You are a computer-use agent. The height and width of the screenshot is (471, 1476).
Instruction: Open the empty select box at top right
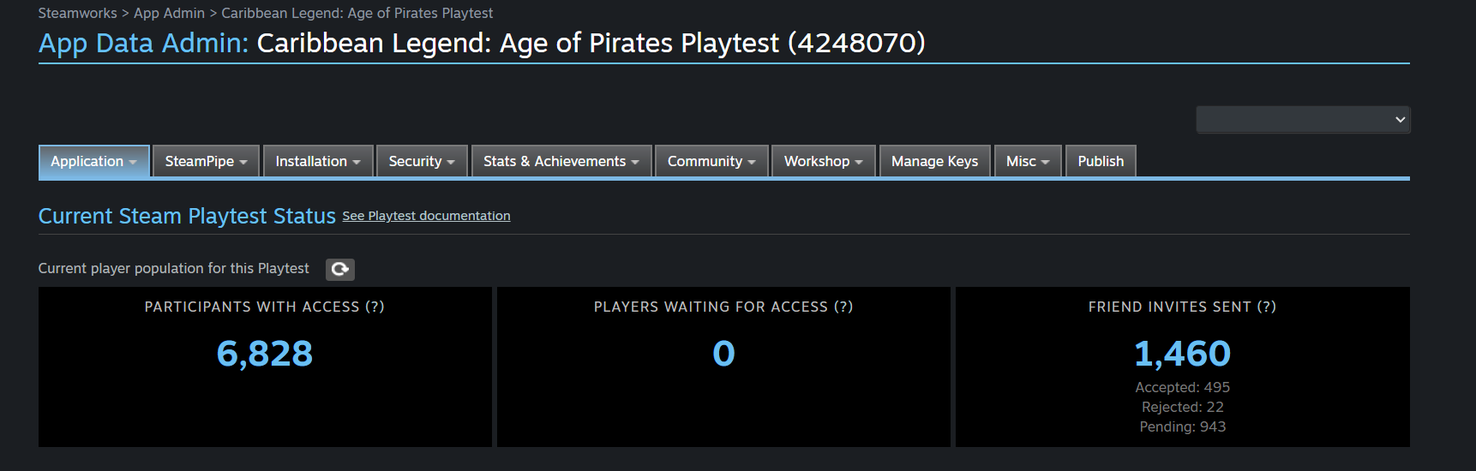[x=1303, y=120]
